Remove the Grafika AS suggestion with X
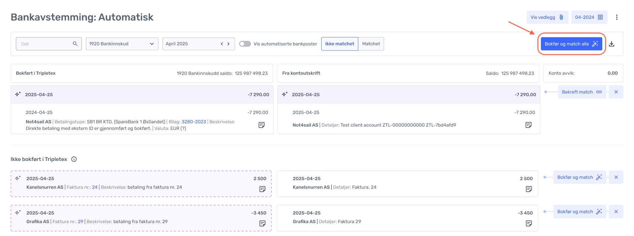This screenshot has width=634, height=236. (x=616, y=212)
